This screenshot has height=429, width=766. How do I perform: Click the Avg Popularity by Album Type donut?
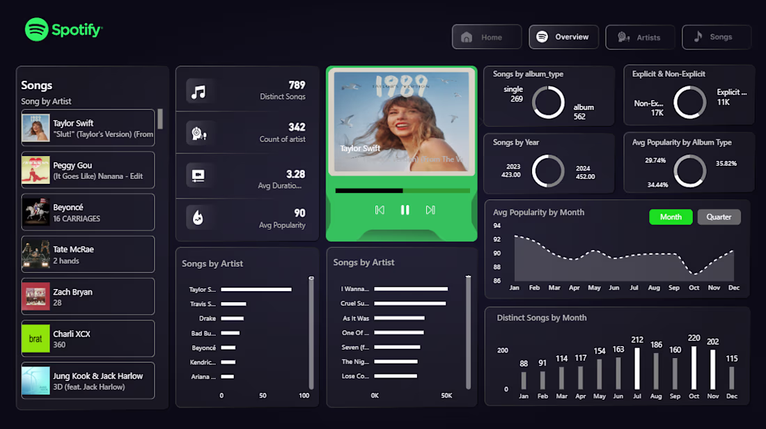tap(690, 171)
